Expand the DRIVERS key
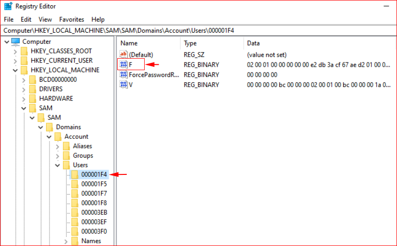Viewport: 397px width, 246px height. [x=24, y=89]
